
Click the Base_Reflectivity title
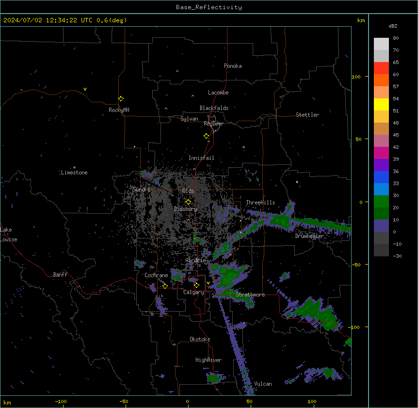209,7
